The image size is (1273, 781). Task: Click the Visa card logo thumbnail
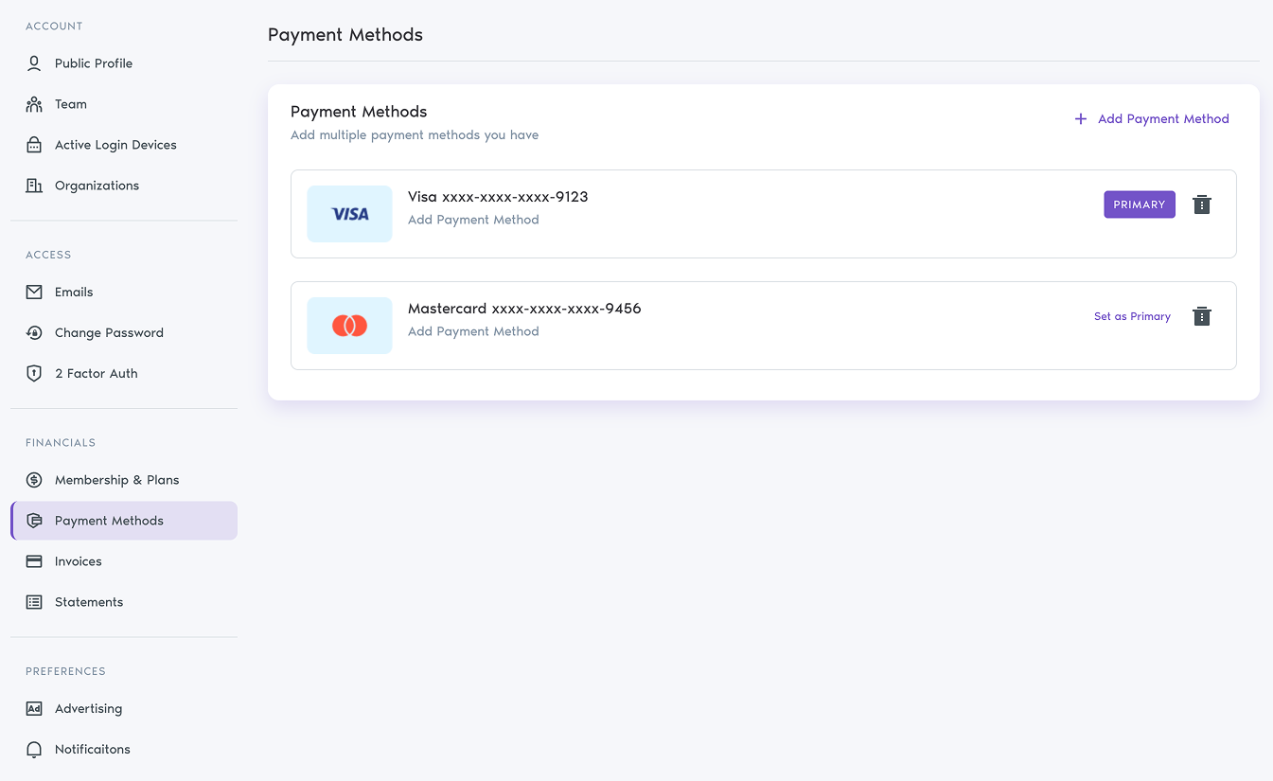[x=349, y=214]
